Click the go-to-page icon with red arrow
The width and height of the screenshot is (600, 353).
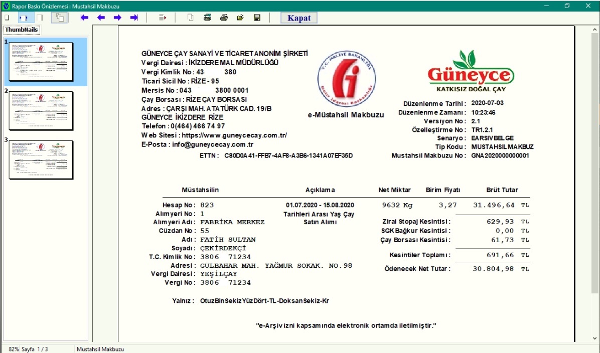tap(163, 18)
